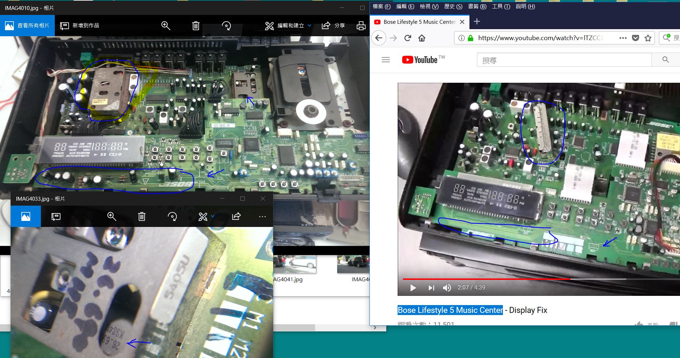The width and height of the screenshot is (680, 358).
Task: Bookmark this page with star icon
Action: click(x=648, y=38)
